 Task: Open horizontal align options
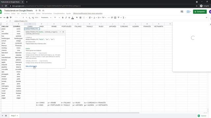pos(90,18)
